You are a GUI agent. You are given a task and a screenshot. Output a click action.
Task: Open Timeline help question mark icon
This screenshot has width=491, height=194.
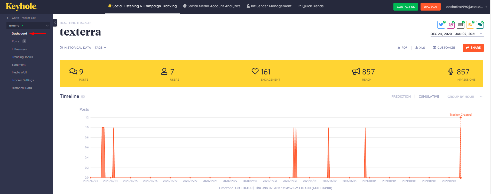(x=83, y=97)
